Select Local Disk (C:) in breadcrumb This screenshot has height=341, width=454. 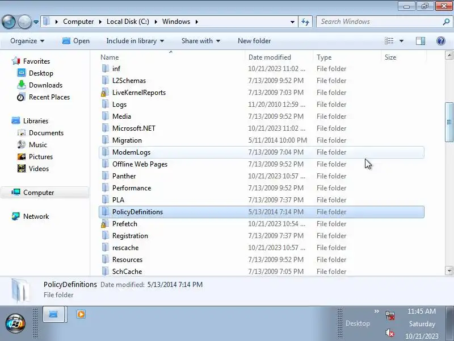pos(128,22)
